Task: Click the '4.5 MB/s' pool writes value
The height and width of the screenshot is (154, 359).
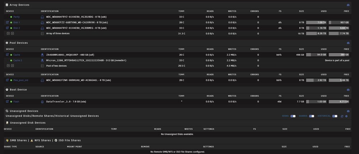Action: click(232, 66)
